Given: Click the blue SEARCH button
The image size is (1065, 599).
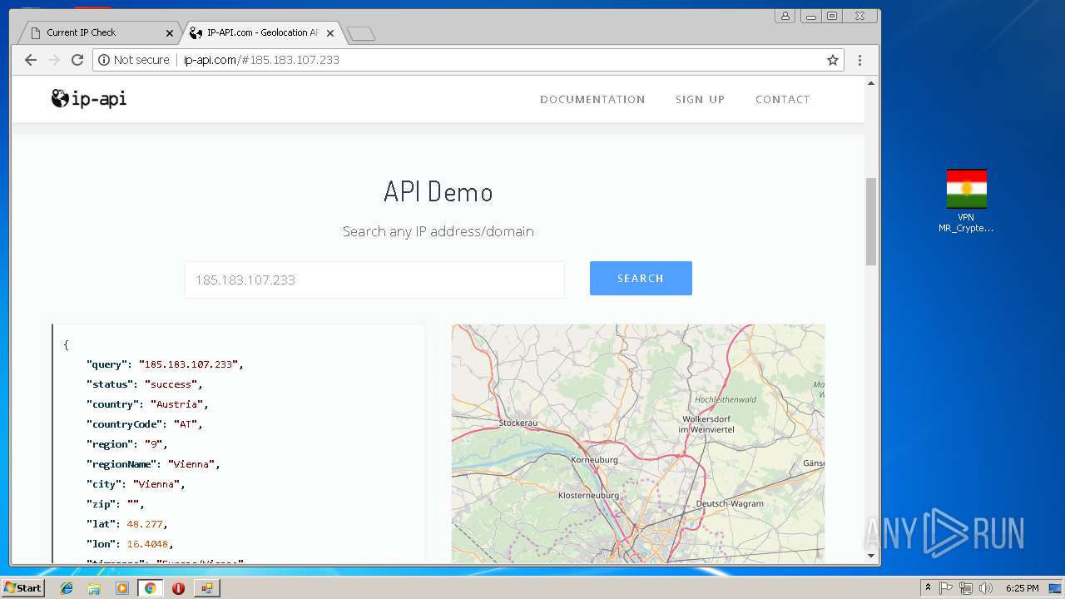Looking at the screenshot, I should click(641, 278).
